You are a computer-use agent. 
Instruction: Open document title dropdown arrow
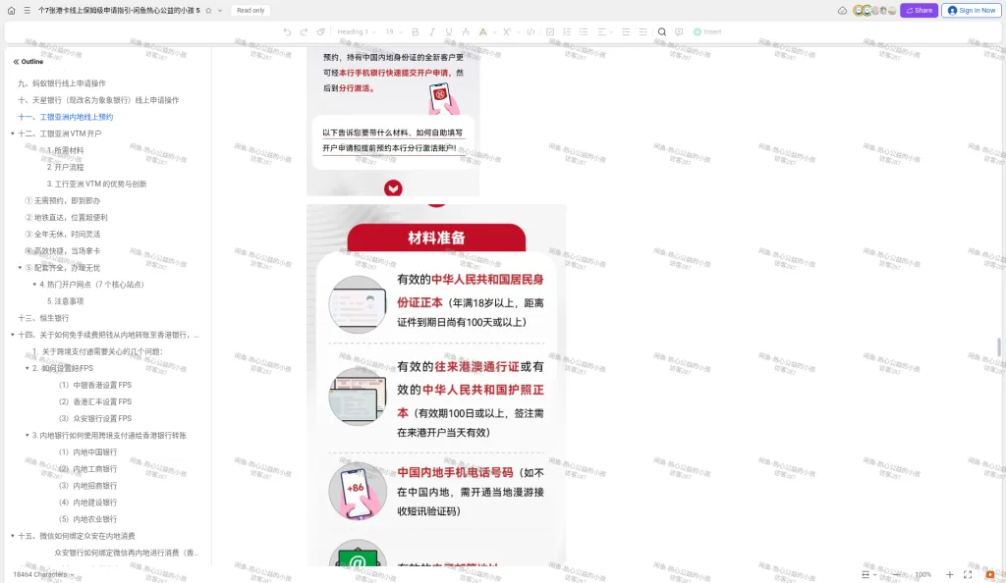coord(220,10)
